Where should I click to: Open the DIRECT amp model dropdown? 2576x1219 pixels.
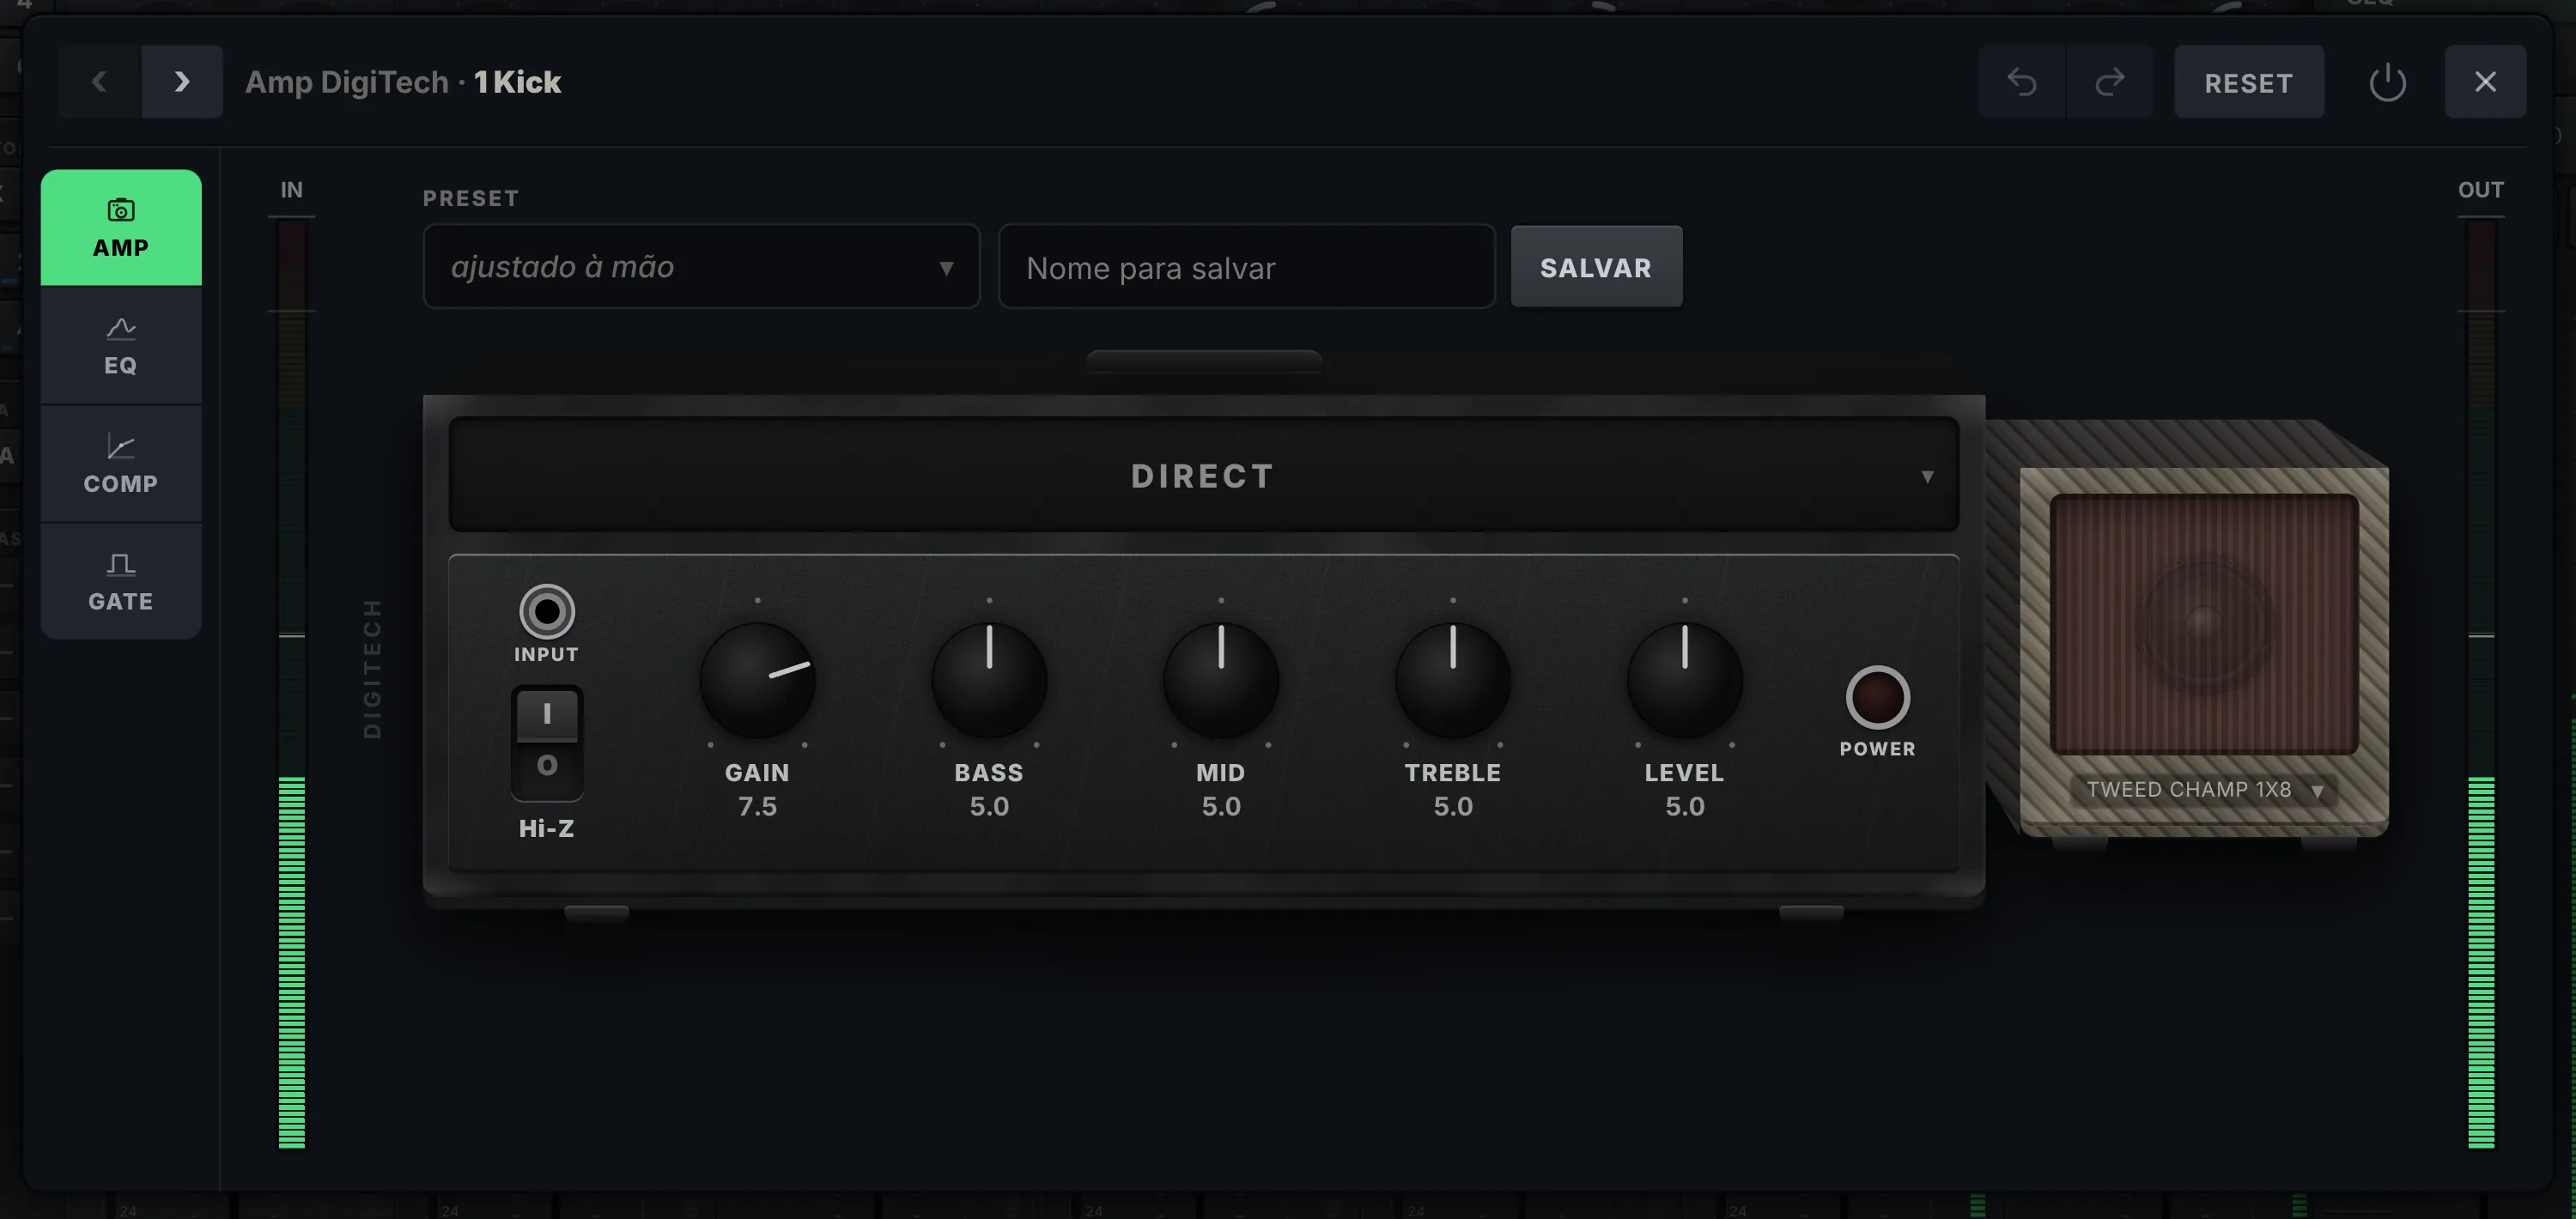tap(1203, 475)
